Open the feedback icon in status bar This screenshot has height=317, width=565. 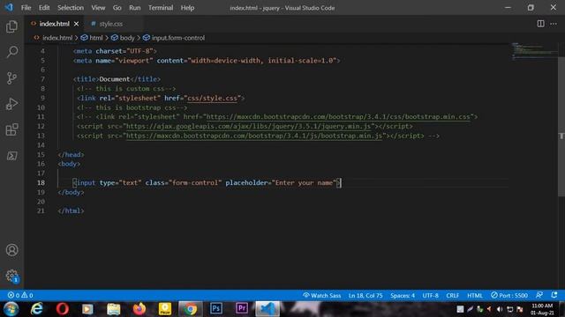point(539,295)
